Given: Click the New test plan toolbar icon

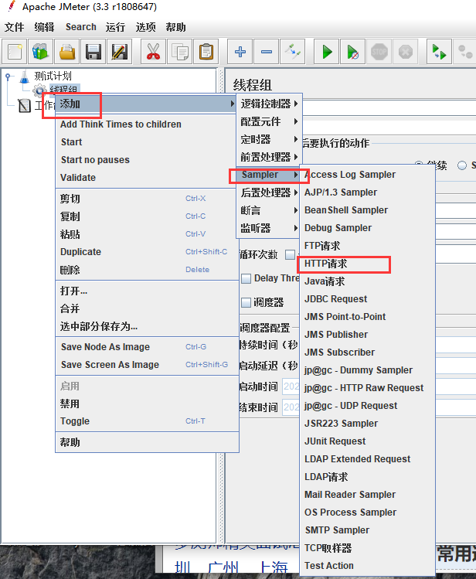Looking at the screenshot, I should click(x=15, y=52).
